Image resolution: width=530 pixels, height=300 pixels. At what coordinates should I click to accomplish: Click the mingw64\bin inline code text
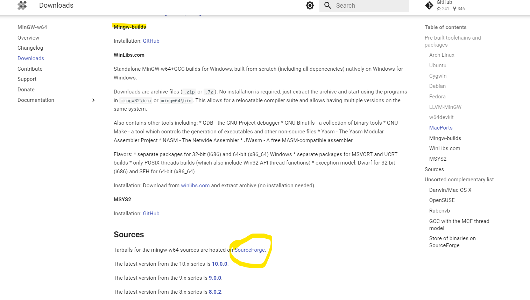176,101
